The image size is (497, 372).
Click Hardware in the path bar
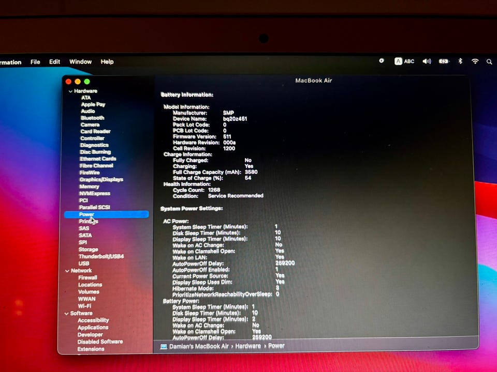(x=248, y=346)
